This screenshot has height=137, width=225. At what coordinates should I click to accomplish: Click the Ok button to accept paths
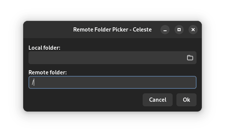point(186,100)
